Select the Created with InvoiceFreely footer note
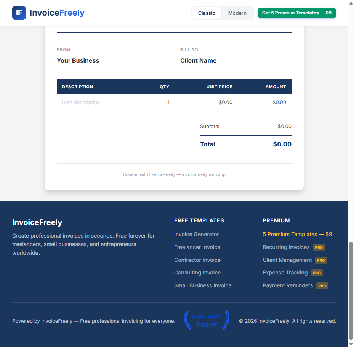Image resolution: width=354 pixels, height=347 pixels. pyautogui.click(x=174, y=174)
